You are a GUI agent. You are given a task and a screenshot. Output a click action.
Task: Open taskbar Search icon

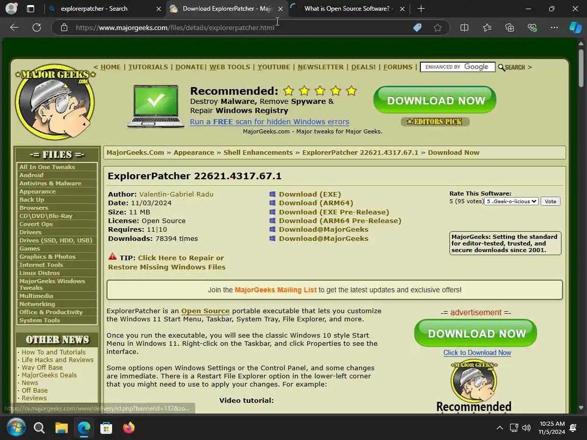pyautogui.click(x=39, y=427)
